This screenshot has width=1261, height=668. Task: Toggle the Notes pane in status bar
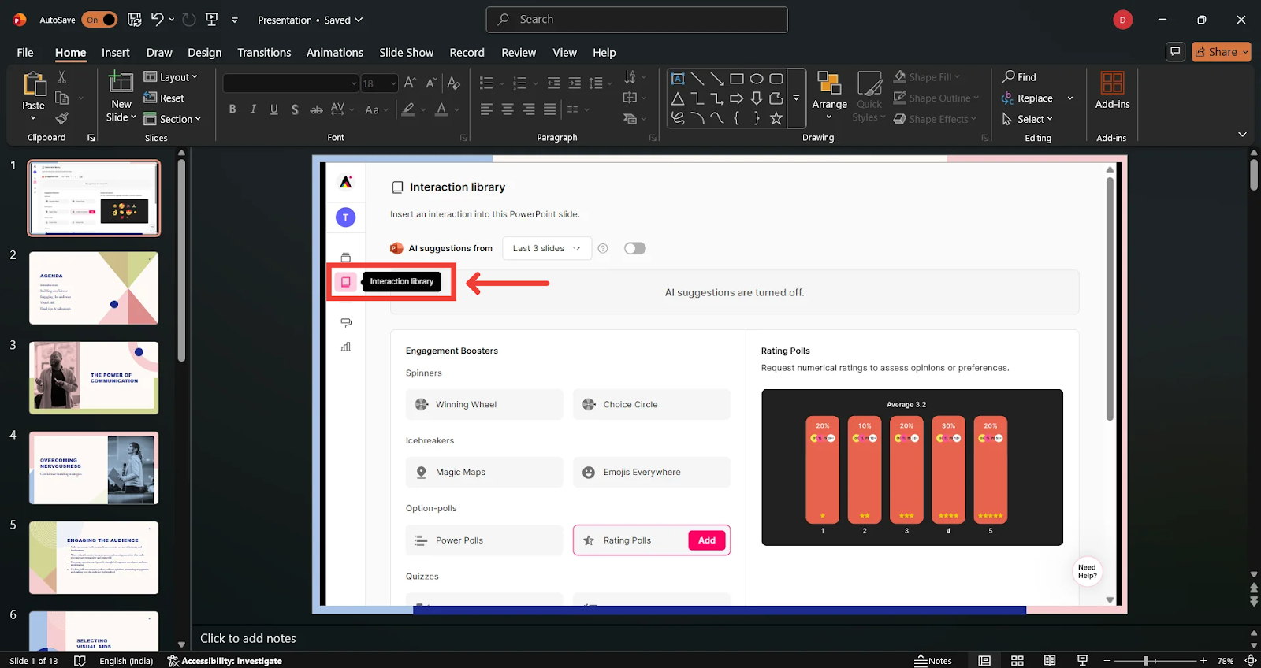coord(933,661)
